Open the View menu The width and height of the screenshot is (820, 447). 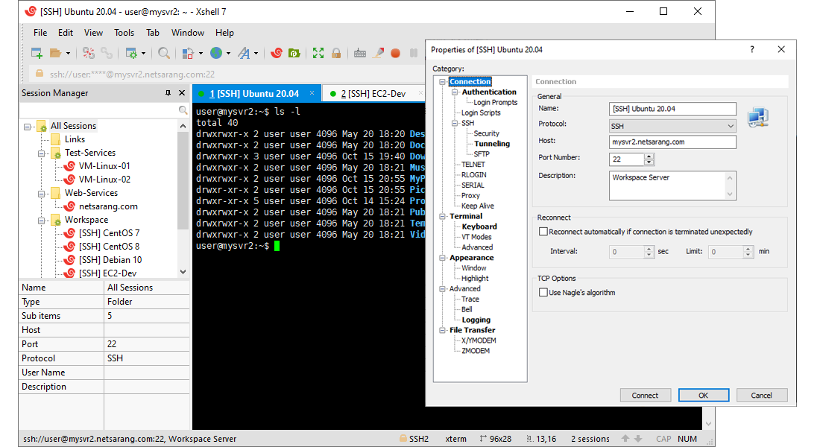(93, 33)
